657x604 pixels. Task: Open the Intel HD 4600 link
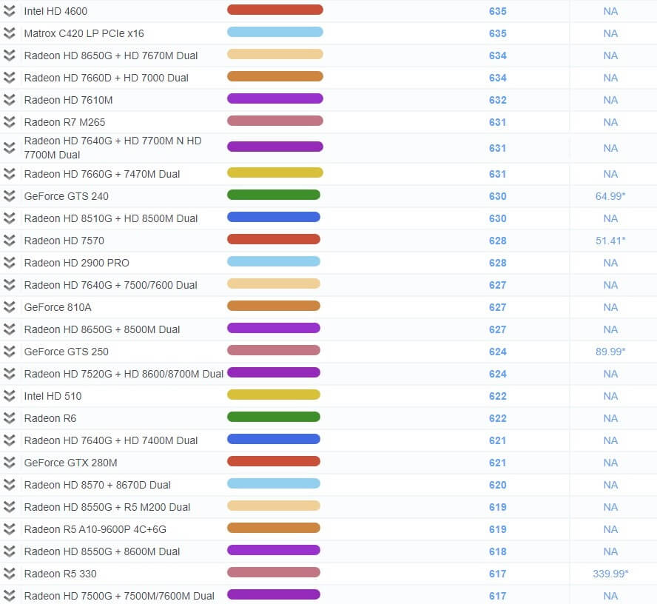tap(55, 11)
